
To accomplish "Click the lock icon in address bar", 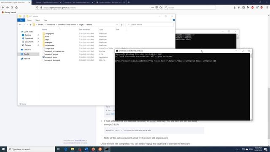I will pyautogui.click(x=41, y=8).
